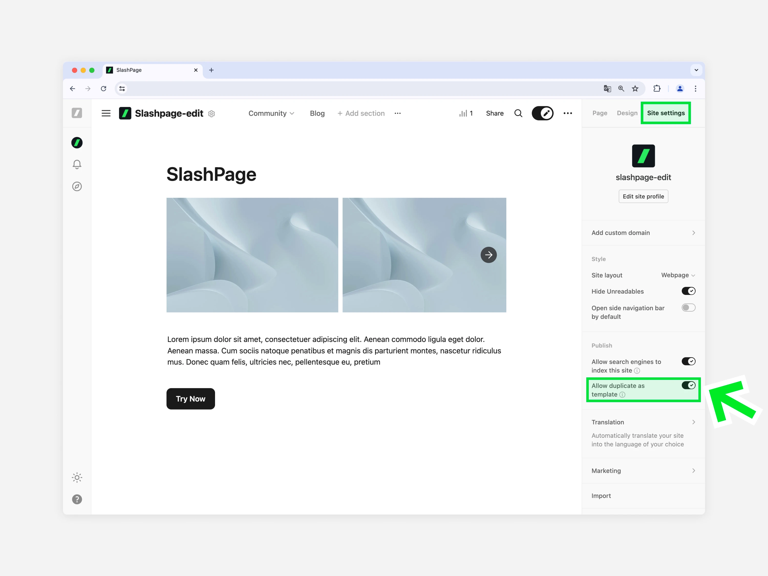Click info icon next to index this site

coord(637,370)
